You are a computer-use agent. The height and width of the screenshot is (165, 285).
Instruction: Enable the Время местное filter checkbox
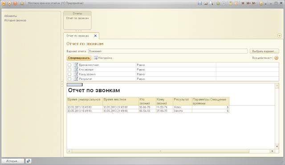(69, 65)
